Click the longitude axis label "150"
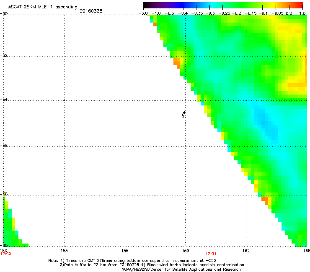Image resolution: width=310 pixels, height=272 pixels. [3, 251]
